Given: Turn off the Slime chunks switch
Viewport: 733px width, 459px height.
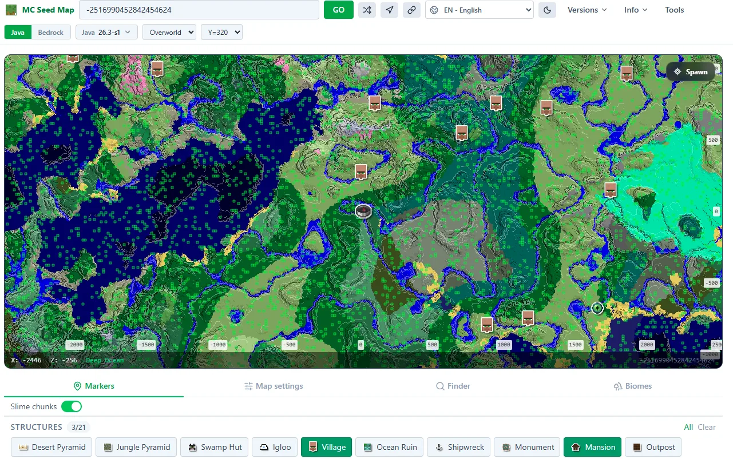Looking at the screenshot, I should click(72, 406).
